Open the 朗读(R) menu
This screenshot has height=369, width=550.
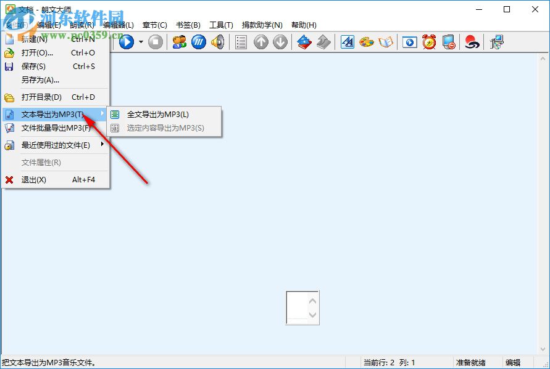(82, 25)
